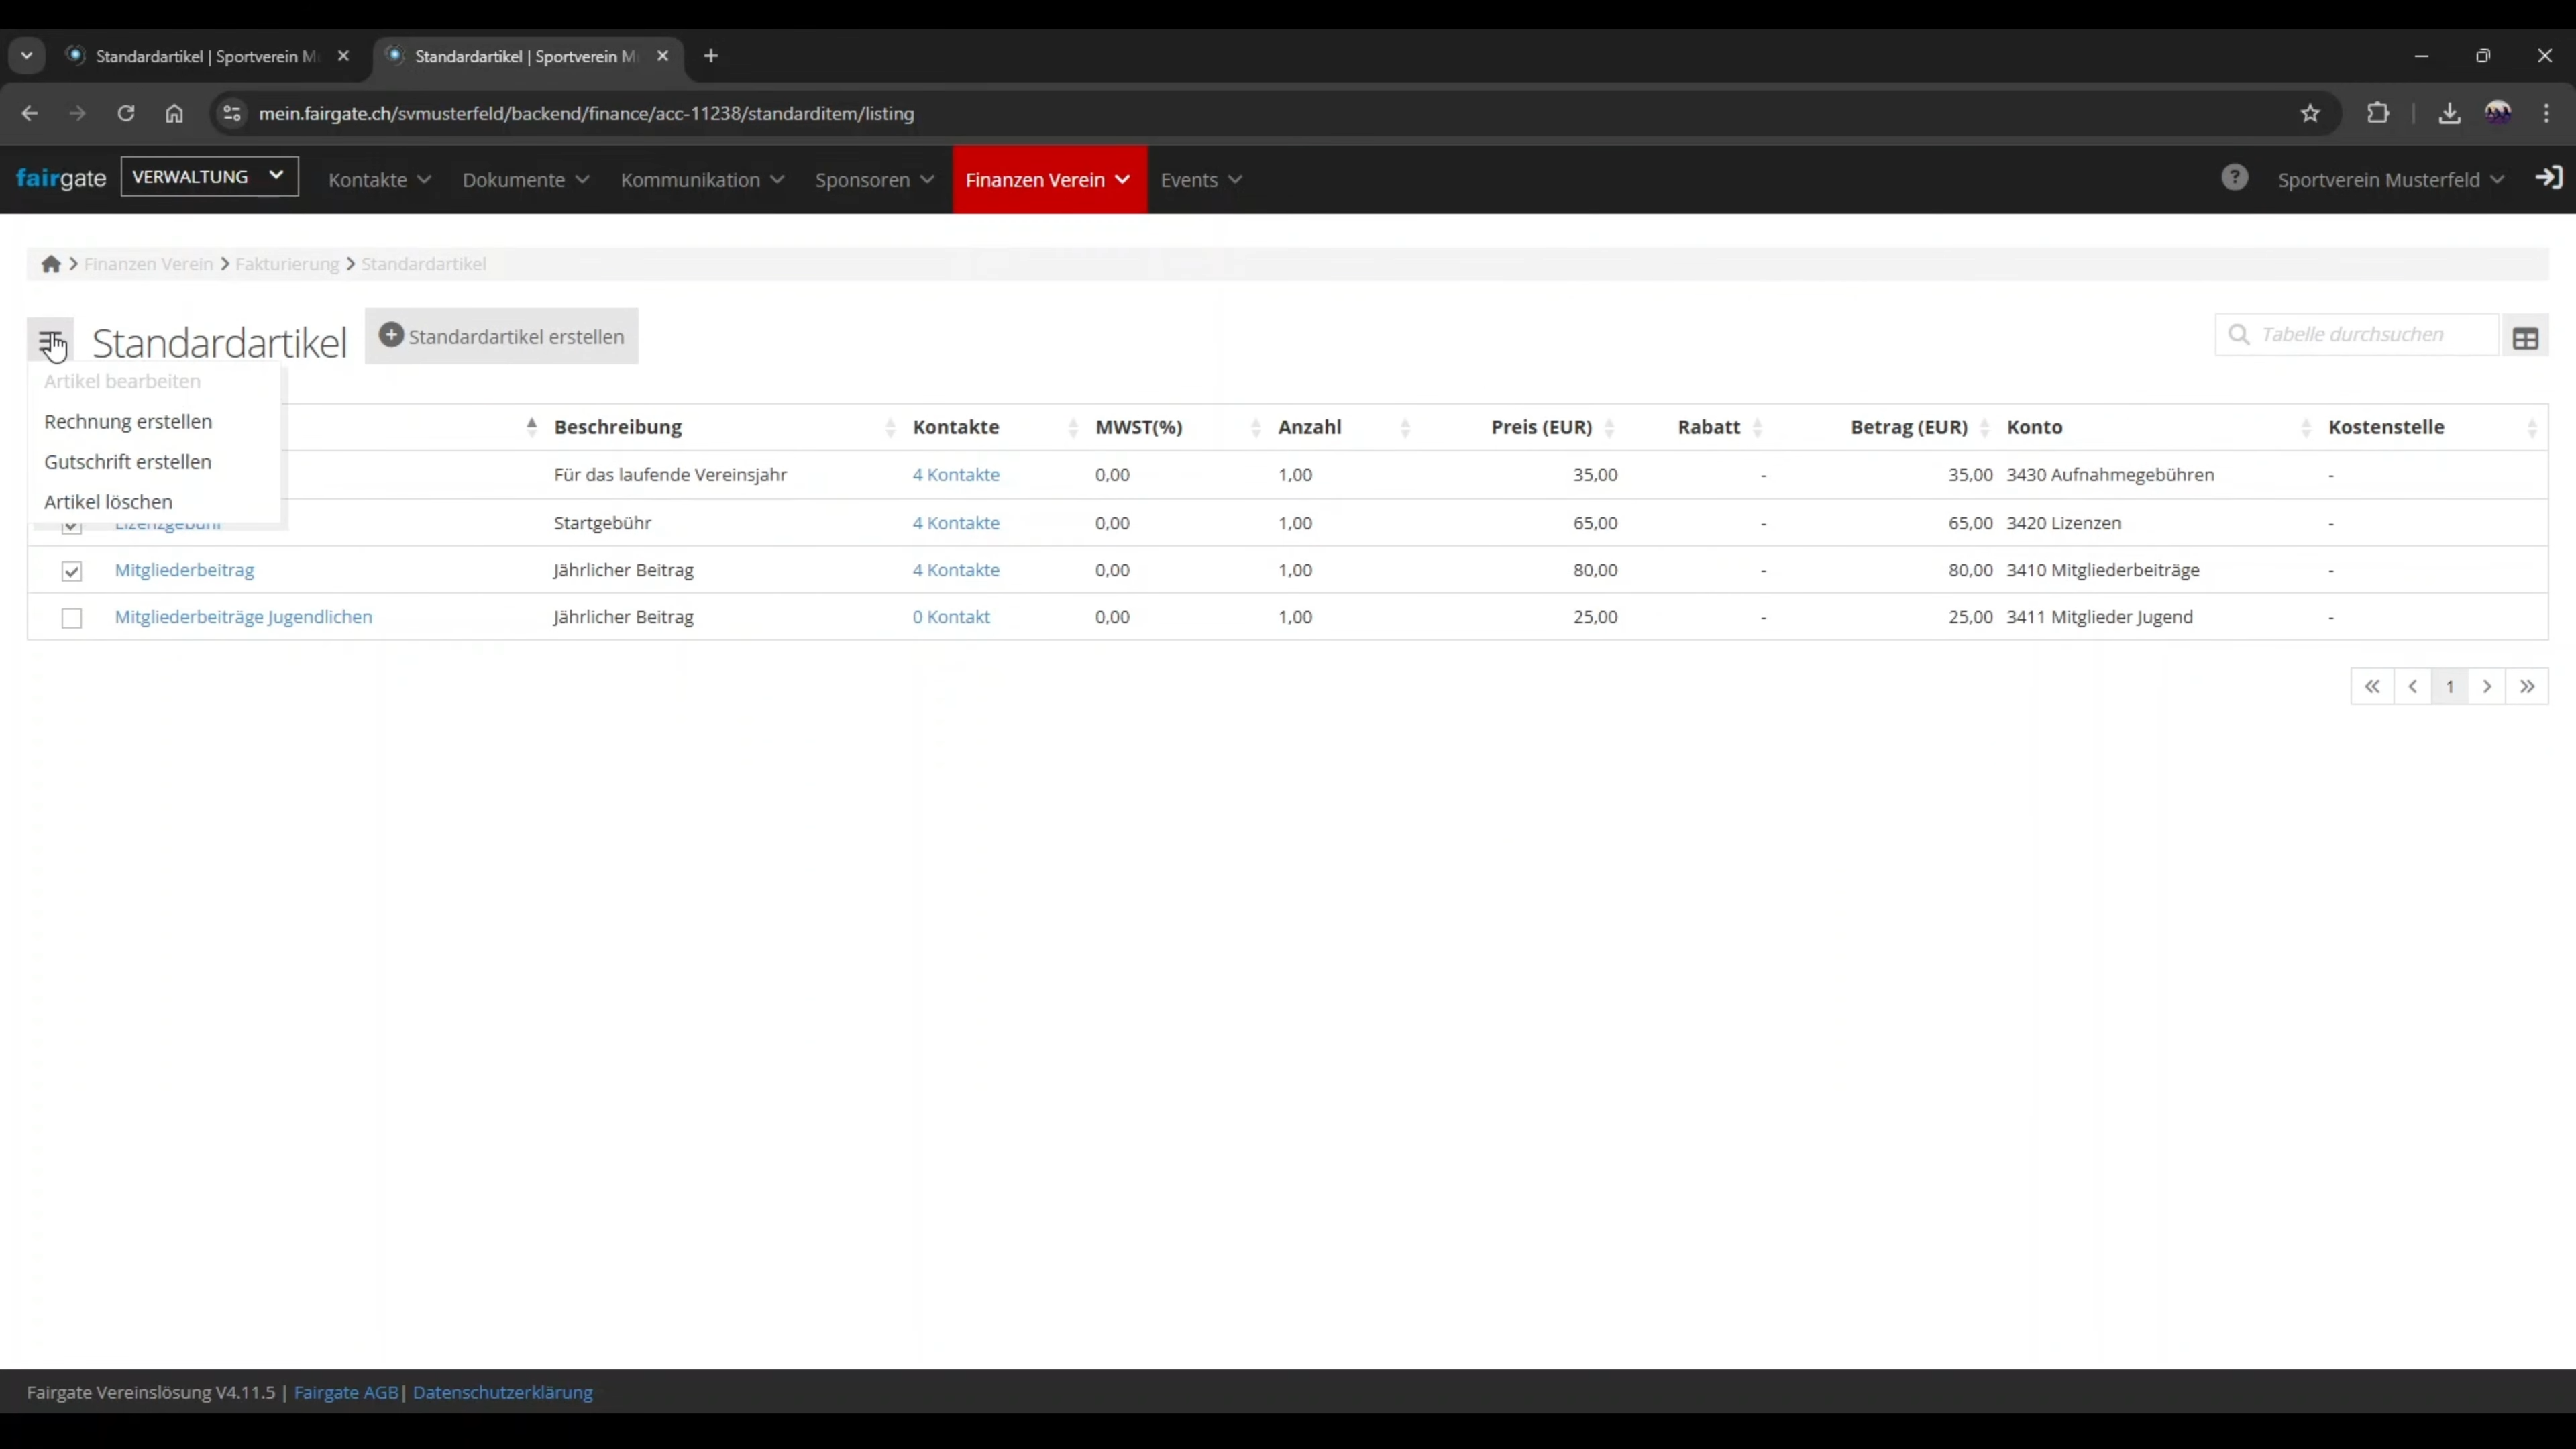Open 4 Kontakte in Mitgliederbeitrag row

click(x=956, y=570)
